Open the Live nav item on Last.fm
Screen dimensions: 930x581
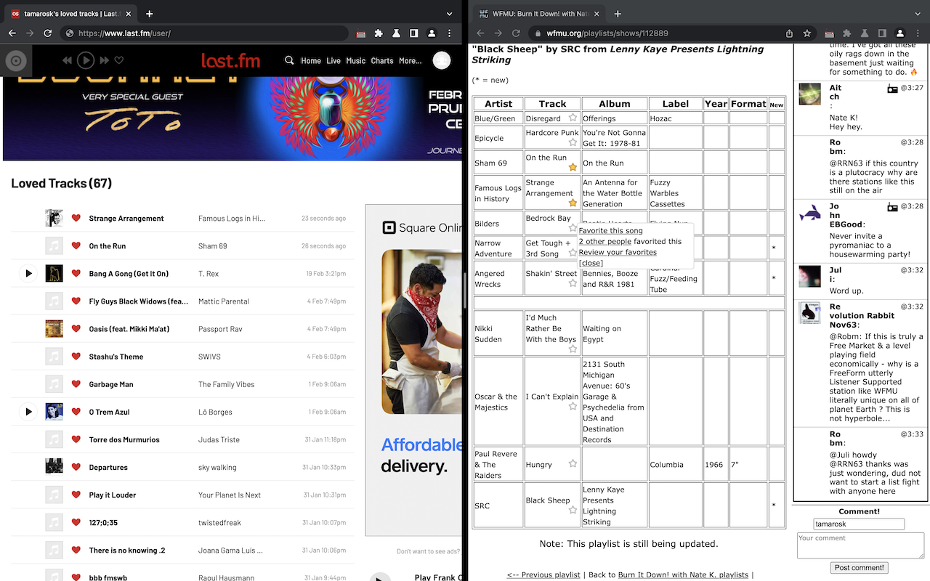click(333, 61)
